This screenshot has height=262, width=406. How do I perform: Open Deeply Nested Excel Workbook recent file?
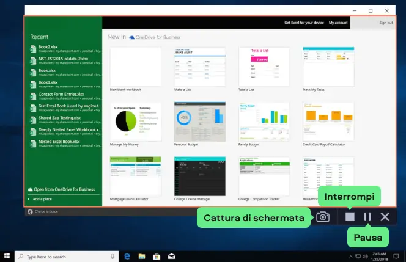pyautogui.click(x=65, y=131)
